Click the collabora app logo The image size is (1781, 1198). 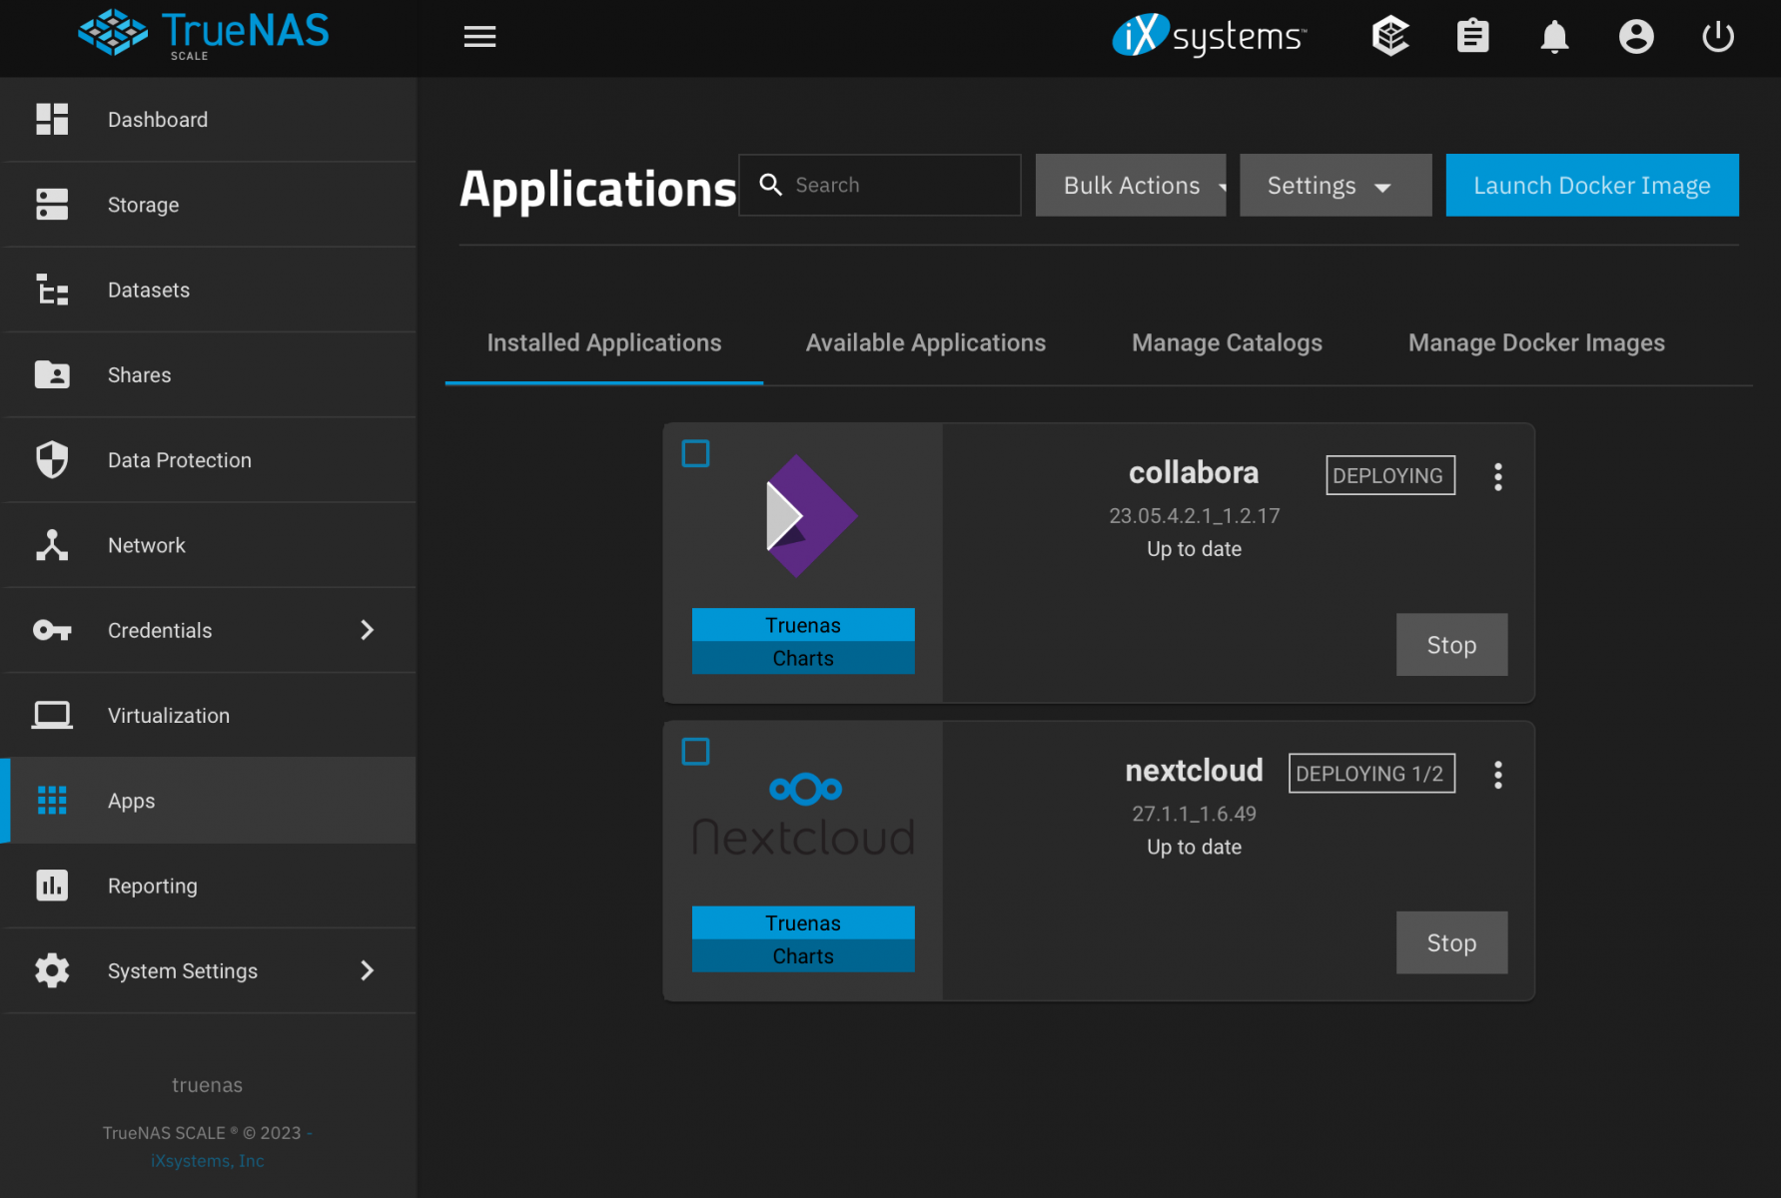pyautogui.click(x=810, y=516)
